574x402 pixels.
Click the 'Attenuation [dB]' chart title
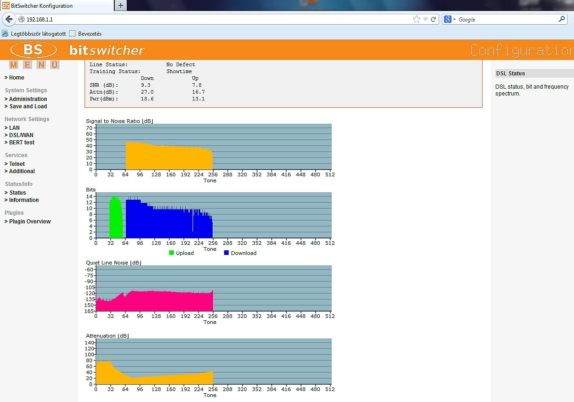point(107,336)
